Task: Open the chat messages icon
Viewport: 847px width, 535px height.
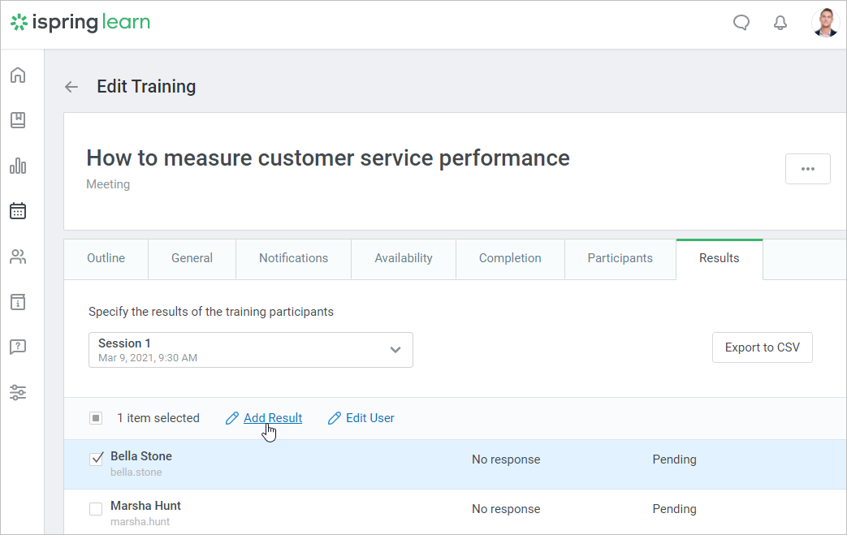Action: (x=741, y=23)
